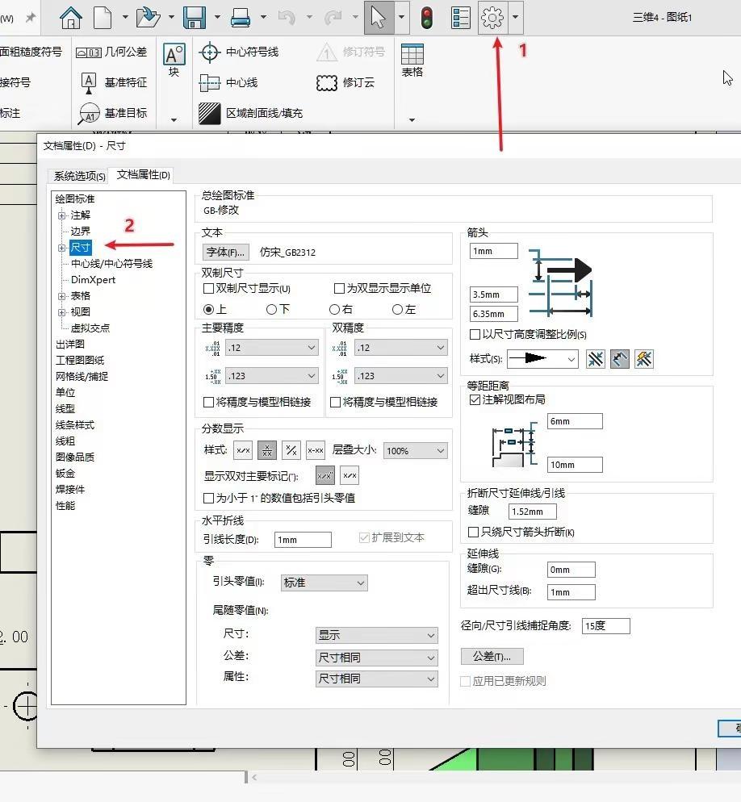Click the 公差(T)... tolerance button

pyautogui.click(x=492, y=656)
